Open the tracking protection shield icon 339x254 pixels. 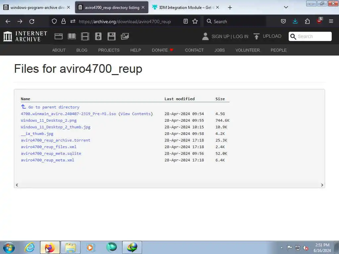pos(54,21)
